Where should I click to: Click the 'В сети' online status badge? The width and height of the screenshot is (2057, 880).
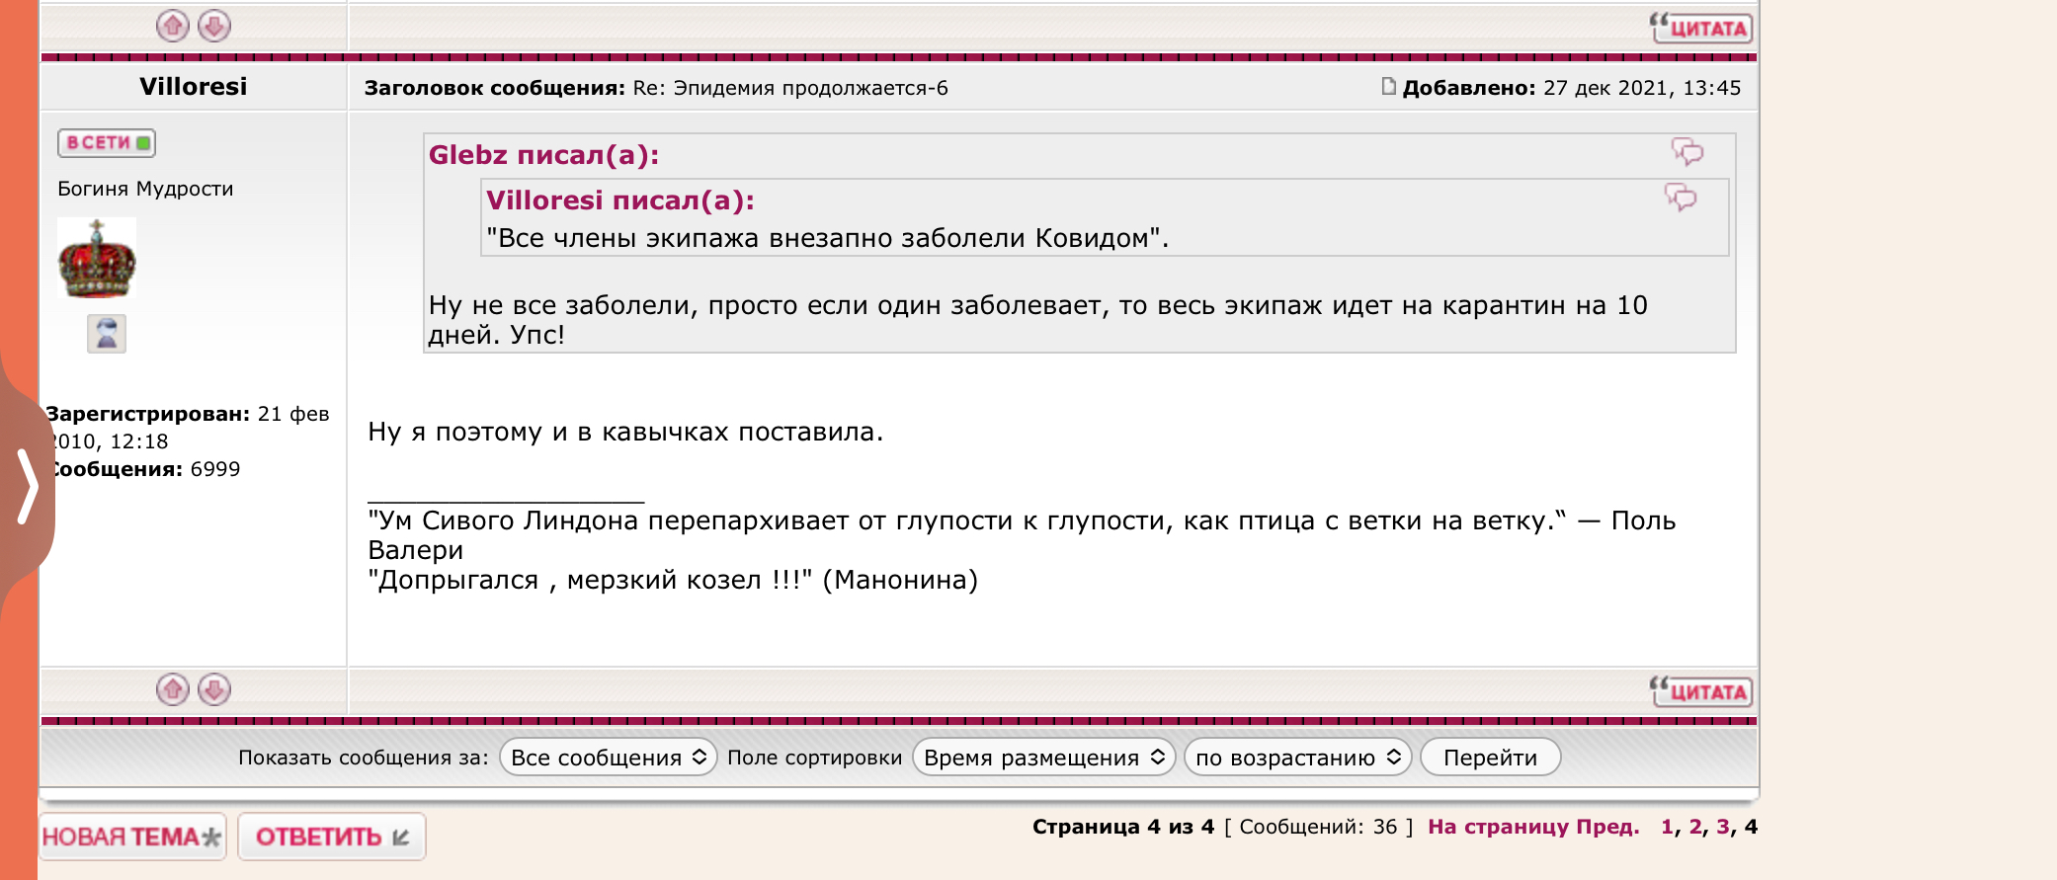107,143
